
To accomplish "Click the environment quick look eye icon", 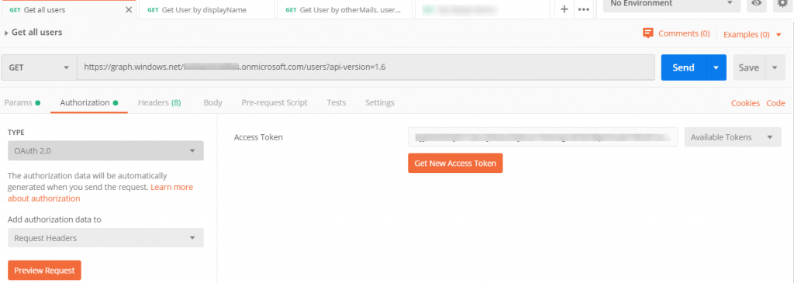I will [x=757, y=3].
